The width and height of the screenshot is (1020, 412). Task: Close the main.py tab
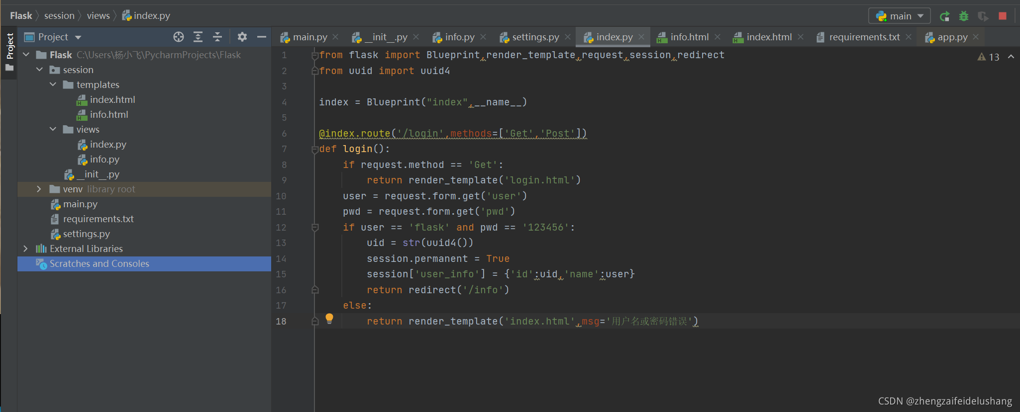point(335,37)
